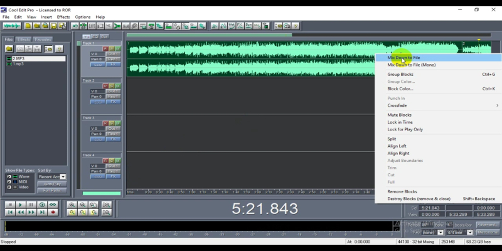Click the Stop transport button
This screenshot has height=251, width=502.
tap(10, 205)
